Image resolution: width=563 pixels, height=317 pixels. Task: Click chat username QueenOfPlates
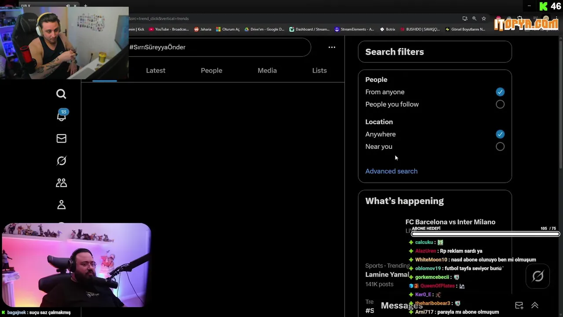(438, 286)
